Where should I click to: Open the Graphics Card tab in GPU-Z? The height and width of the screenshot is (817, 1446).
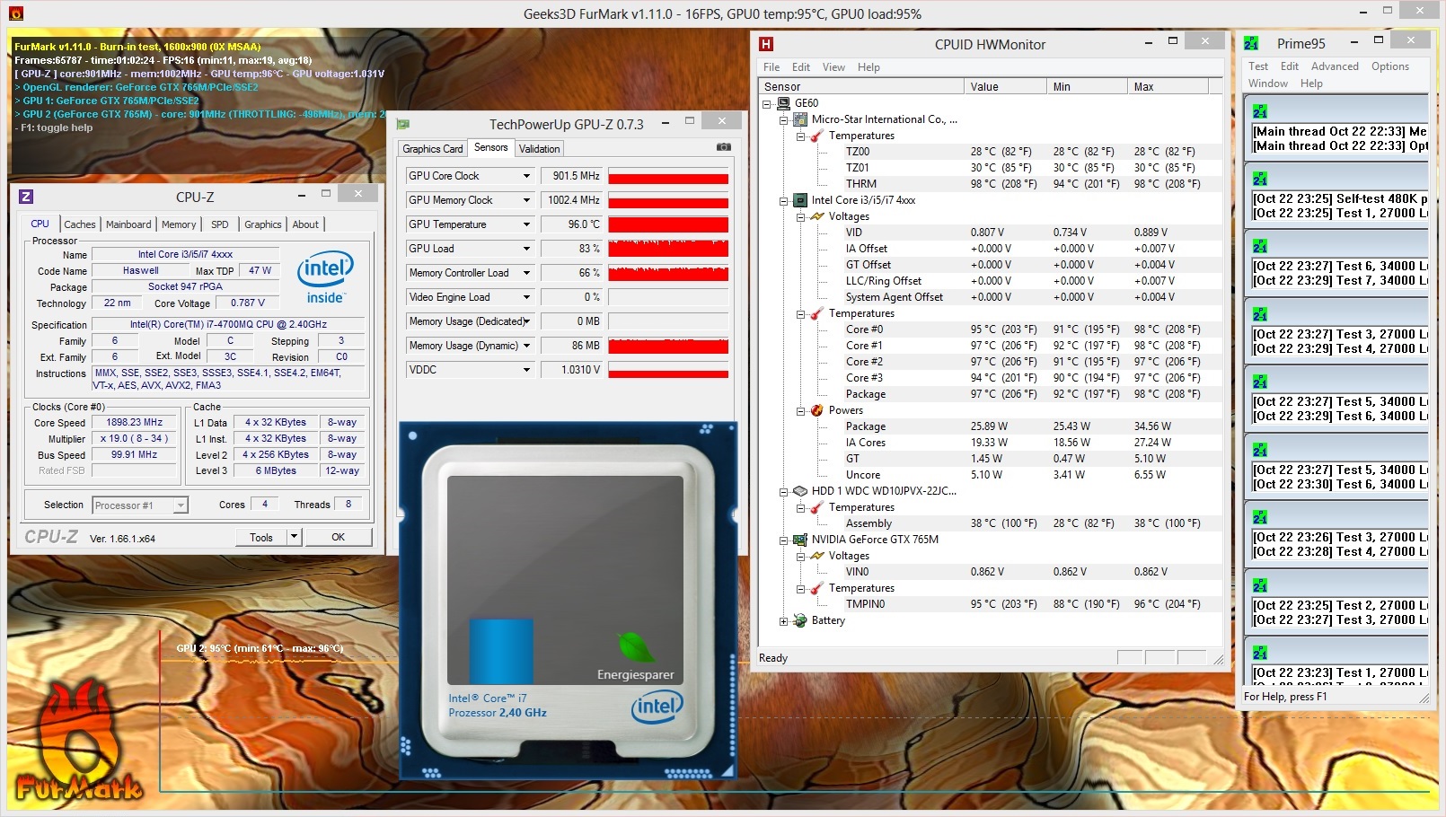(433, 149)
